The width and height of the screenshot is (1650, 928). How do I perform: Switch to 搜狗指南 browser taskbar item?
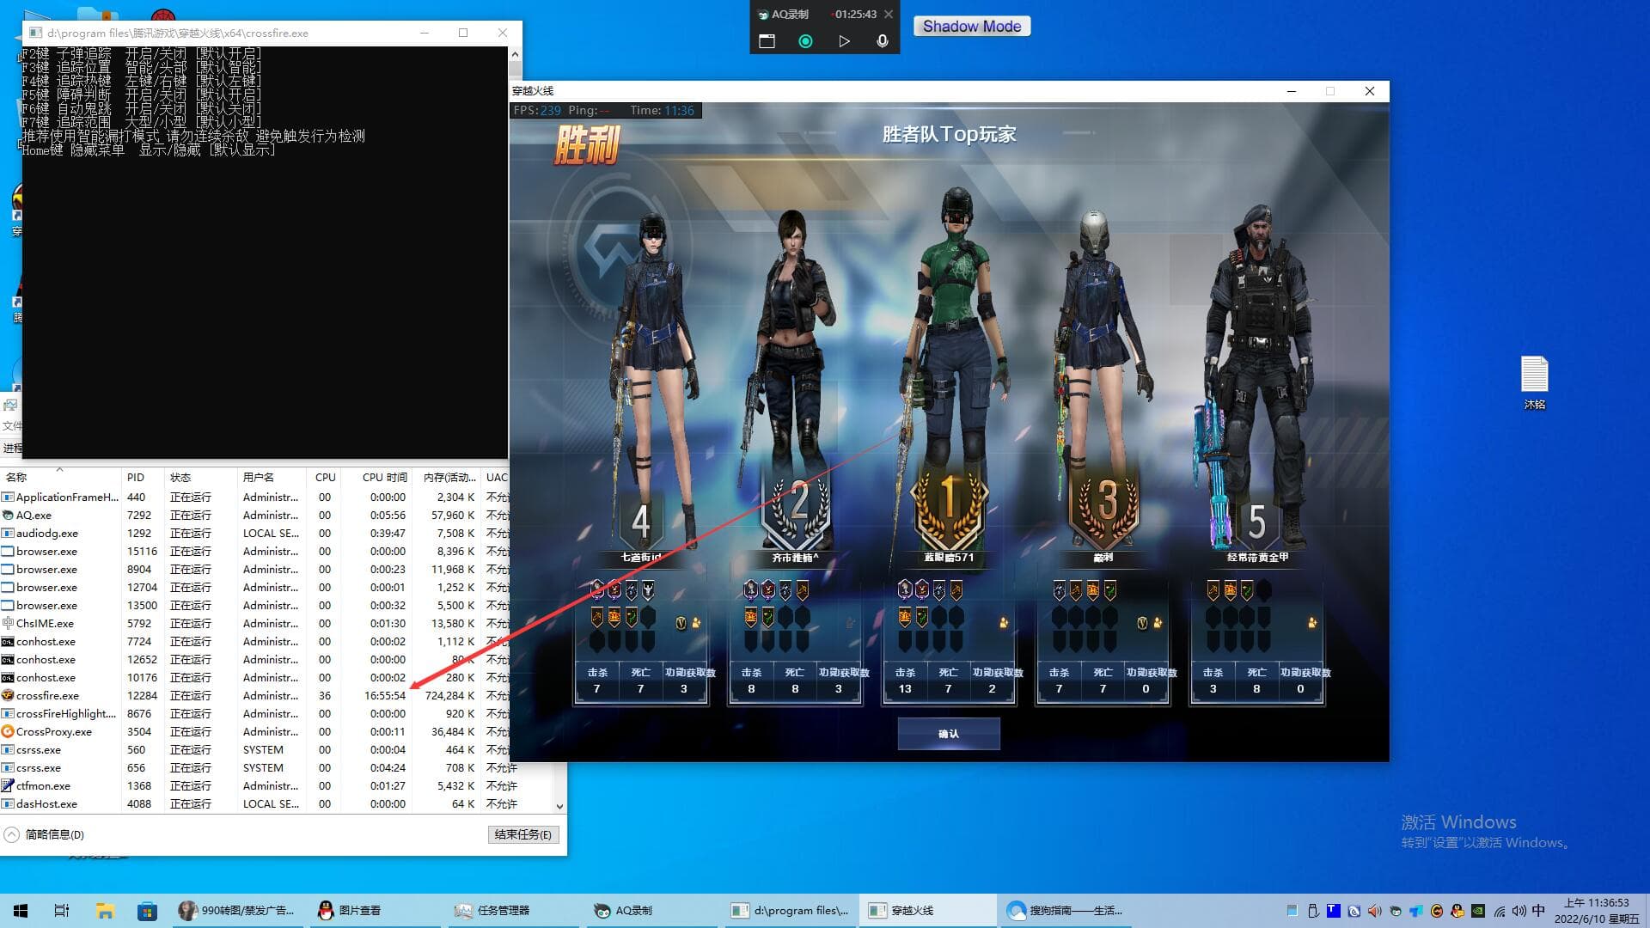[x=1066, y=911]
